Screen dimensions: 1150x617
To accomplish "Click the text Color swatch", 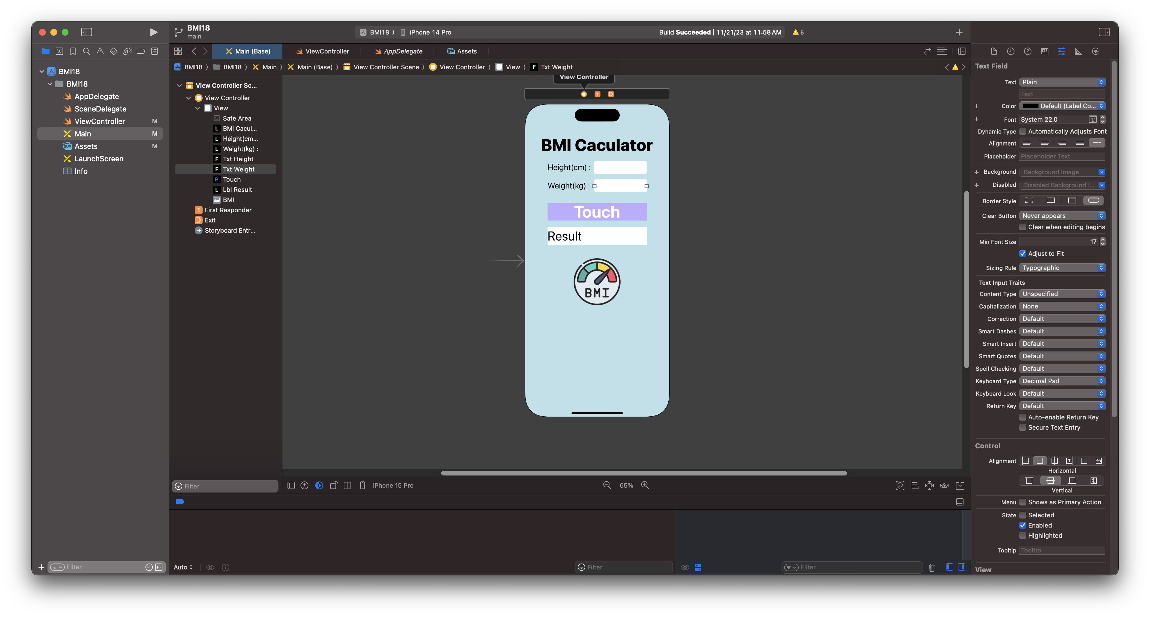I will pos(1030,106).
